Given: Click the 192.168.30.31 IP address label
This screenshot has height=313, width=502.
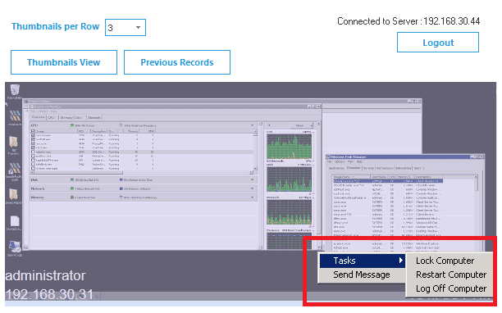Looking at the screenshot, I should point(49,294).
